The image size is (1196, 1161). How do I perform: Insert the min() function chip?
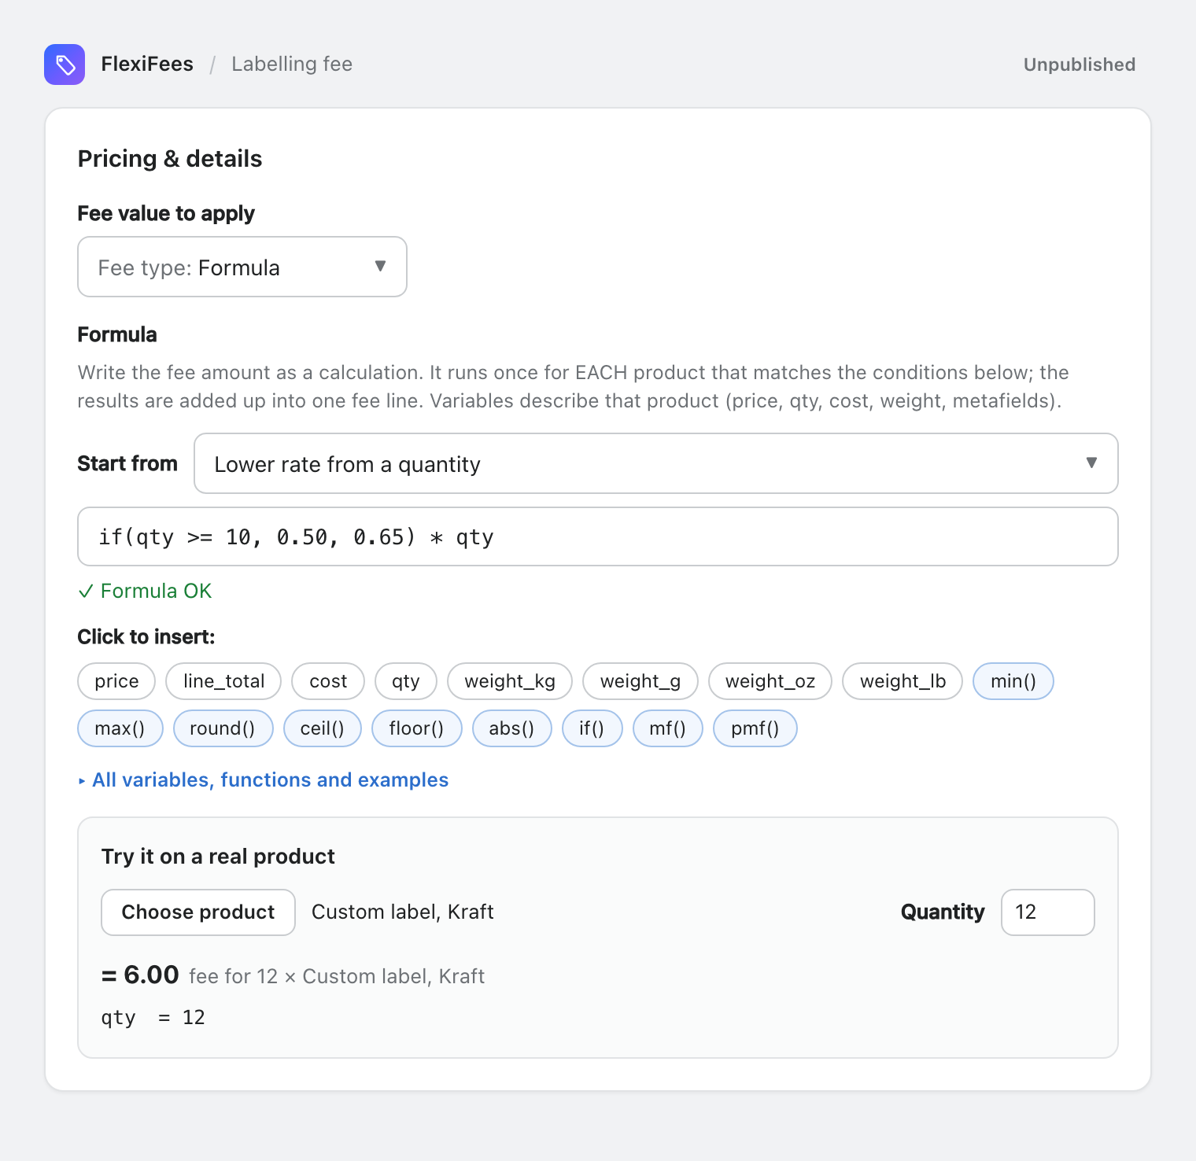pyautogui.click(x=1013, y=681)
